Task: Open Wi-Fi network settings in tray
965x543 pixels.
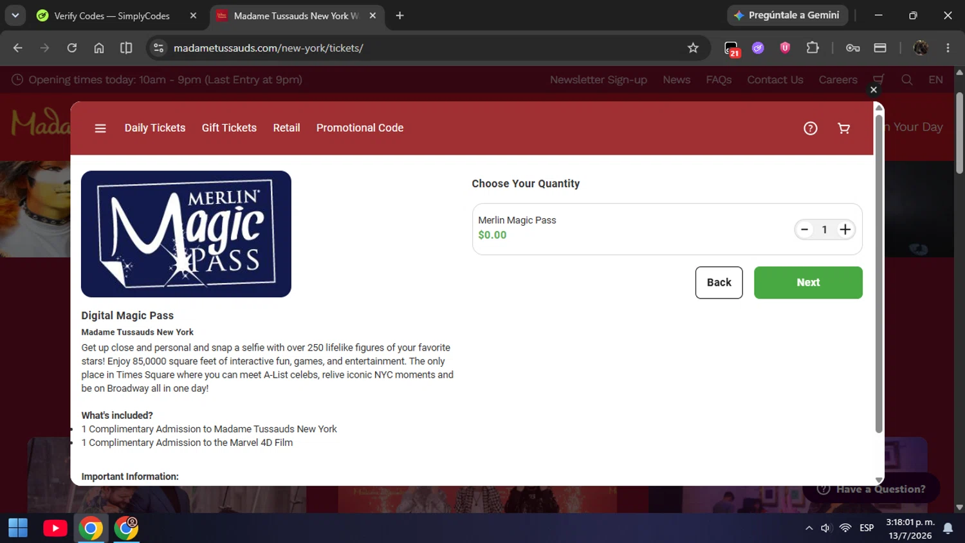Action: click(845, 528)
